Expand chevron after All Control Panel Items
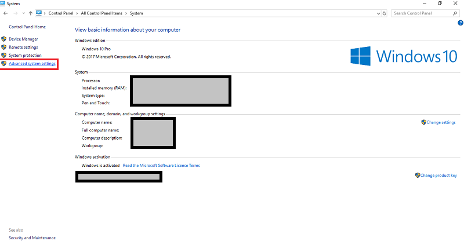Image resolution: width=464 pixels, height=241 pixels. tap(126, 13)
